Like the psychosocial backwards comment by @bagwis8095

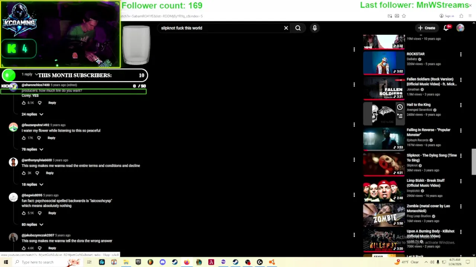point(24,213)
